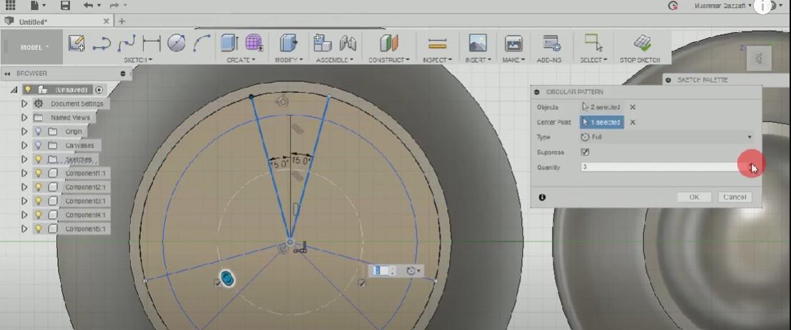
Task: Click OK in Circular Pattern dialog
Action: 694,197
